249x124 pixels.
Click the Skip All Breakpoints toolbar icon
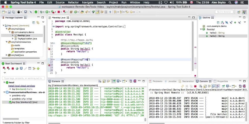(31, 12)
